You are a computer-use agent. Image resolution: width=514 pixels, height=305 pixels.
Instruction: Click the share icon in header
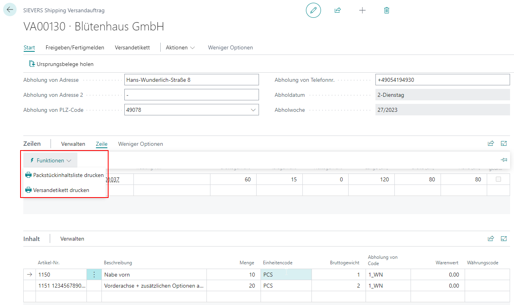click(338, 11)
